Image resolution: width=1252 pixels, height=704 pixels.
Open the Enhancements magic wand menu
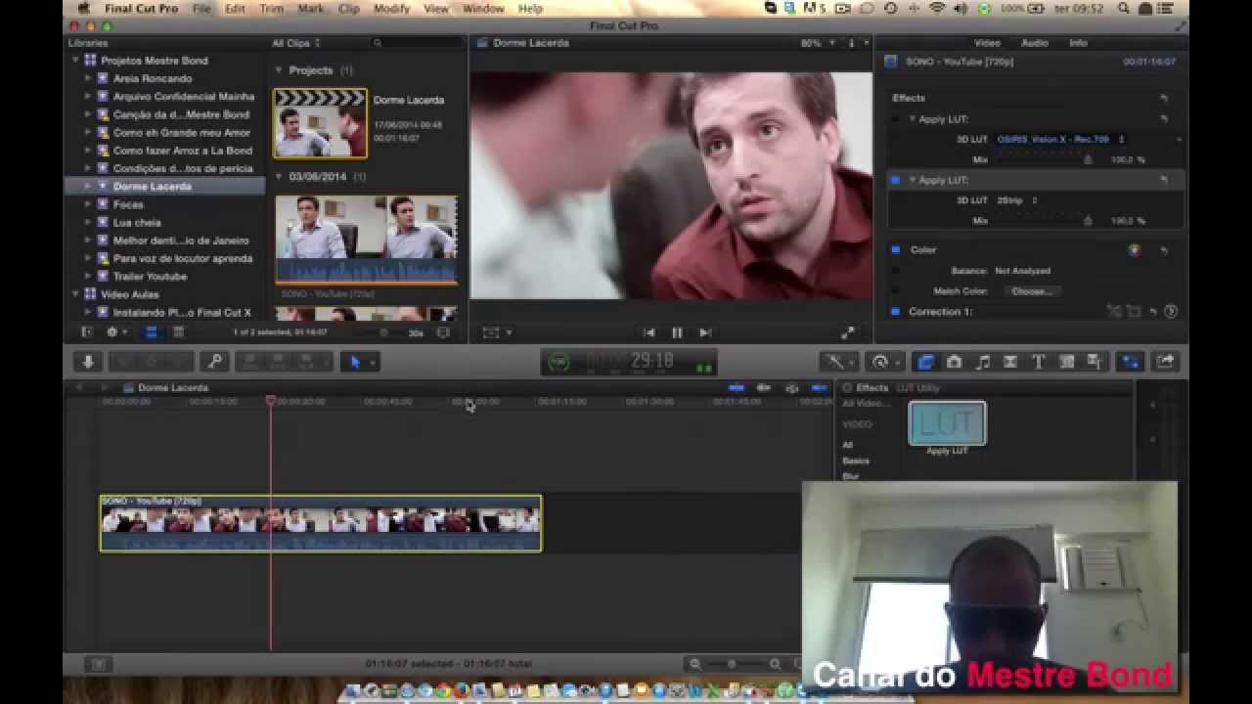point(841,362)
